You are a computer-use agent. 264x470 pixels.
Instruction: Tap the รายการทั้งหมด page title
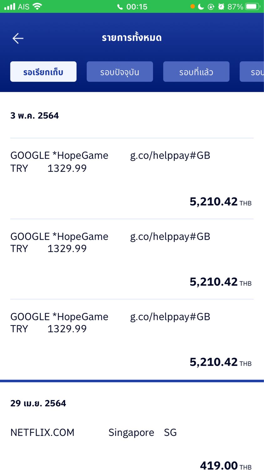tap(132, 38)
